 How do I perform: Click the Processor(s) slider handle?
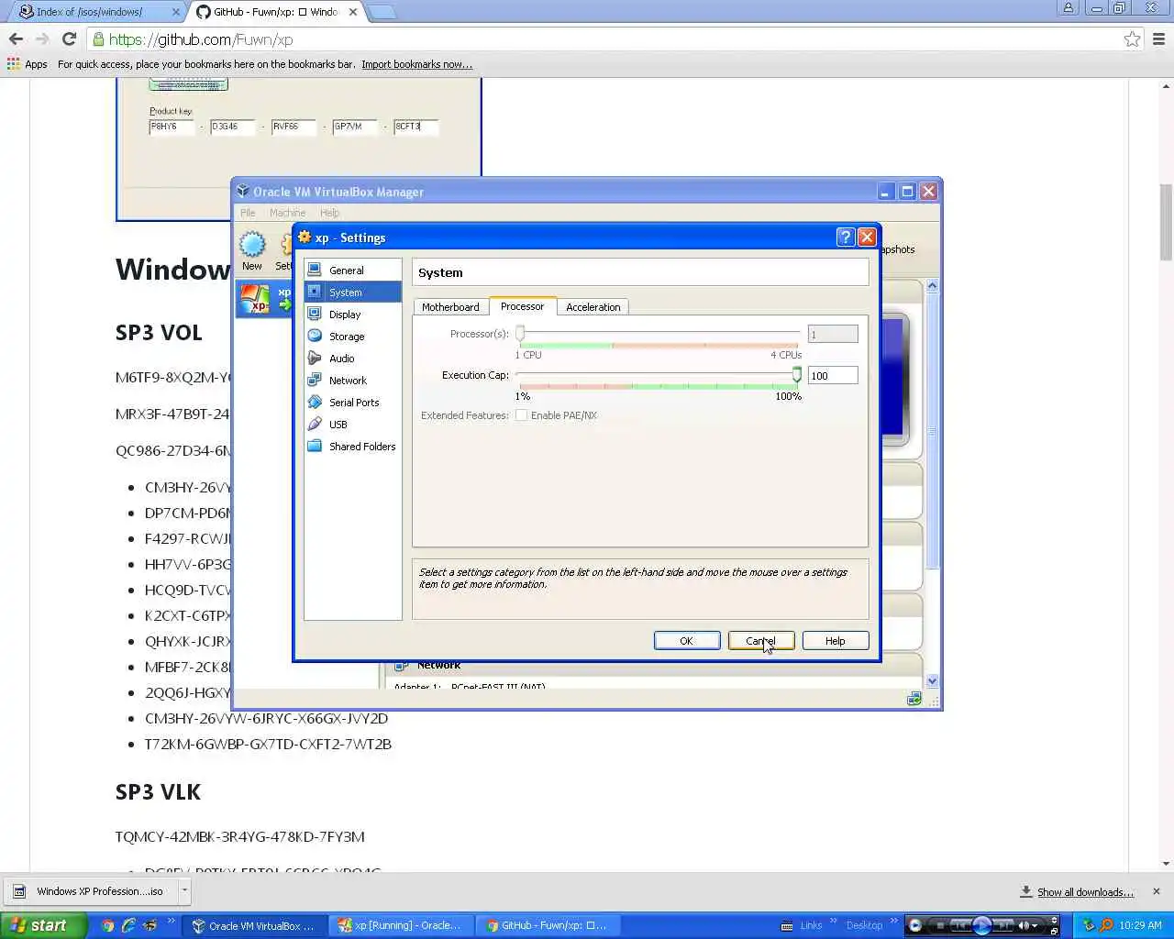point(520,334)
